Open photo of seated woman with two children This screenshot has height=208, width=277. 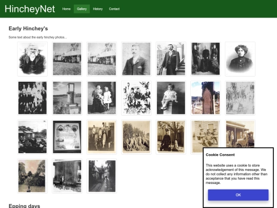pos(102,98)
